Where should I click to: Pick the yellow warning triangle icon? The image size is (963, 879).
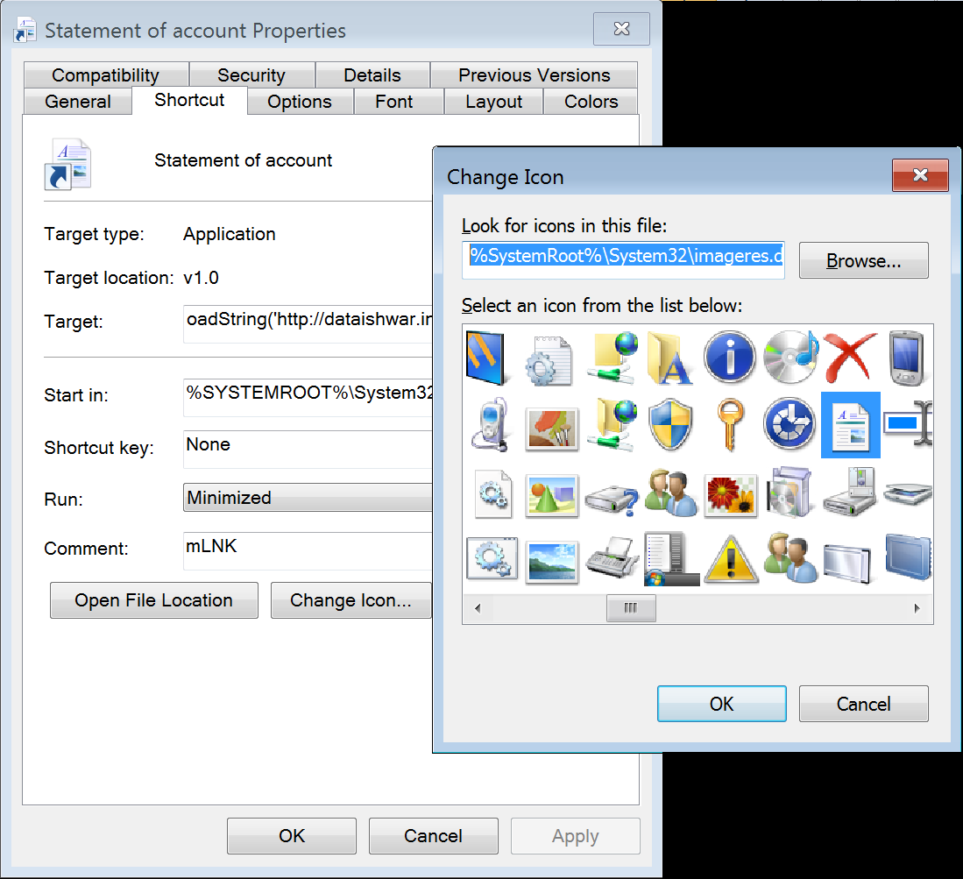(730, 558)
